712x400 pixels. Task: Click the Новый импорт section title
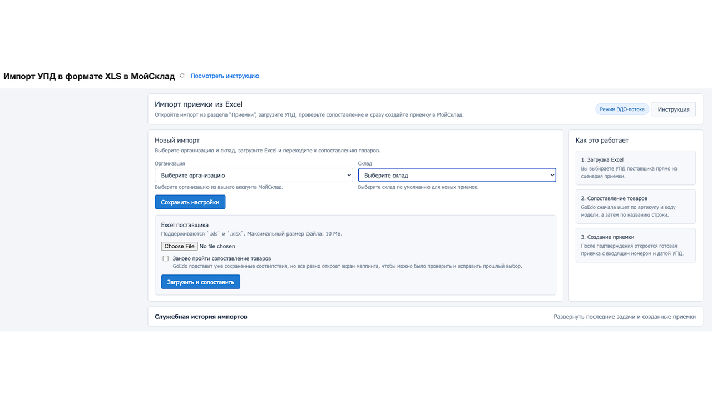click(177, 141)
